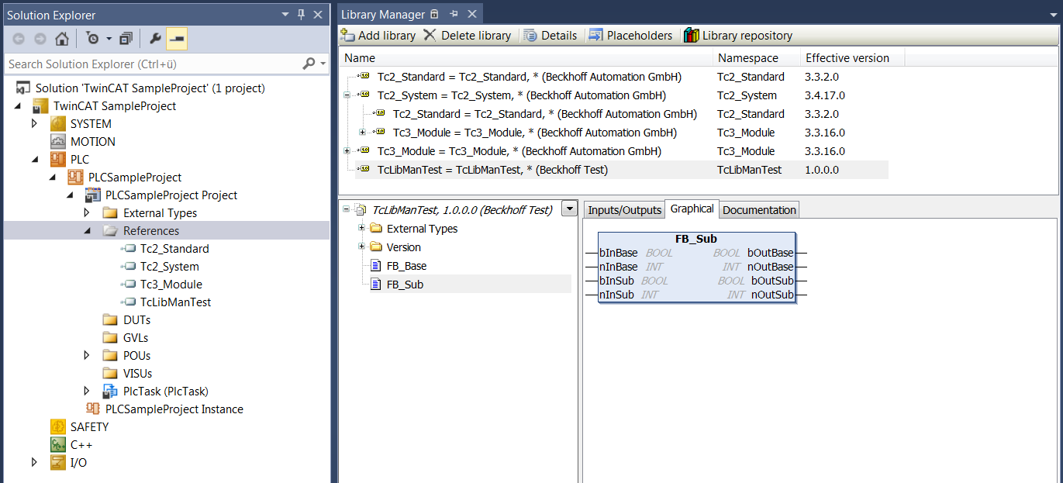This screenshot has width=1063, height=483.
Task: Open library Details
Action: (550, 35)
